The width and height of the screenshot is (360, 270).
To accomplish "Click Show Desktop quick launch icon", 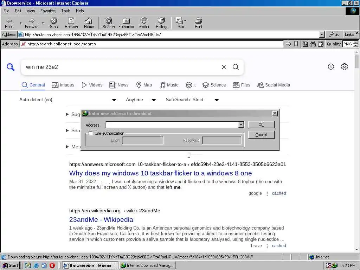I will 28,265.
